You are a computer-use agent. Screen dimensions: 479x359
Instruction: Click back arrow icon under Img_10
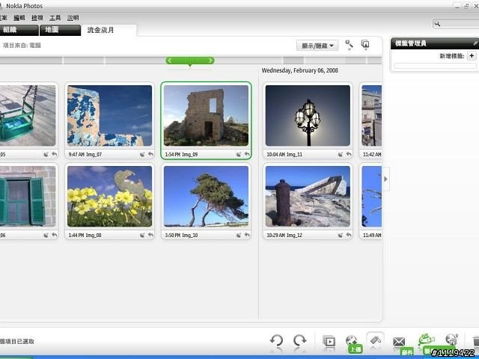[247, 235]
